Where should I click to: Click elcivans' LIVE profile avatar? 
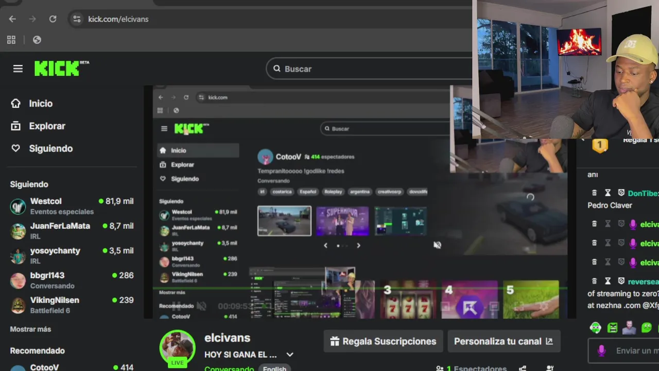point(178,348)
